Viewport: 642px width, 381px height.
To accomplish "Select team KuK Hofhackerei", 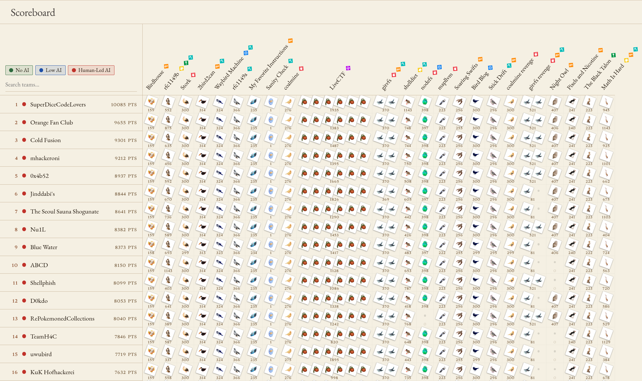I will (53, 372).
